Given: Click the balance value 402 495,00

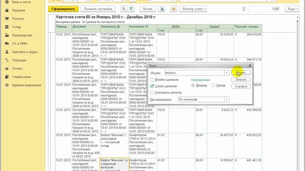Looking at the screenshot, I should click(x=254, y=110).
